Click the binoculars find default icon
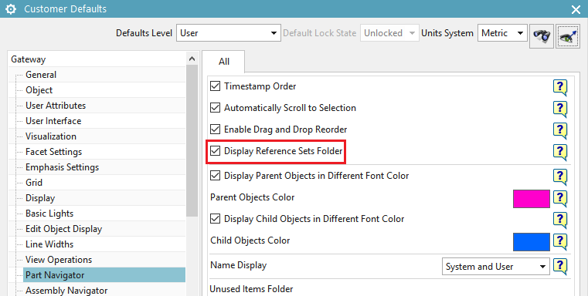 [542, 36]
